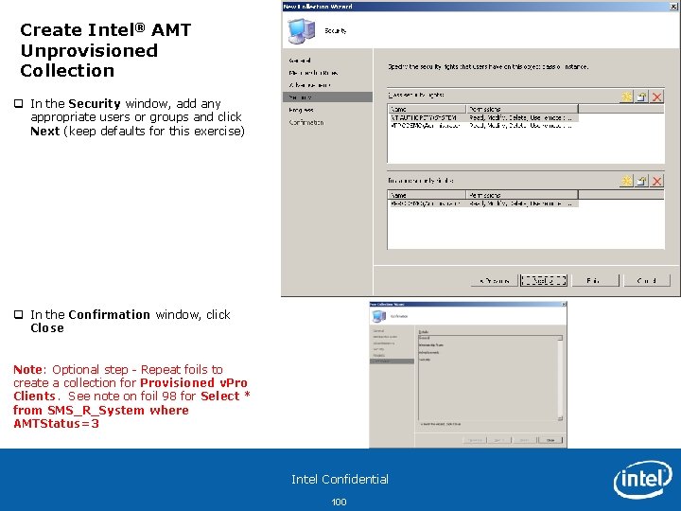The height and width of the screenshot is (511, 681).
Task: Select highlighted Confirmation step in small wizard
Action: pos(392,361)
